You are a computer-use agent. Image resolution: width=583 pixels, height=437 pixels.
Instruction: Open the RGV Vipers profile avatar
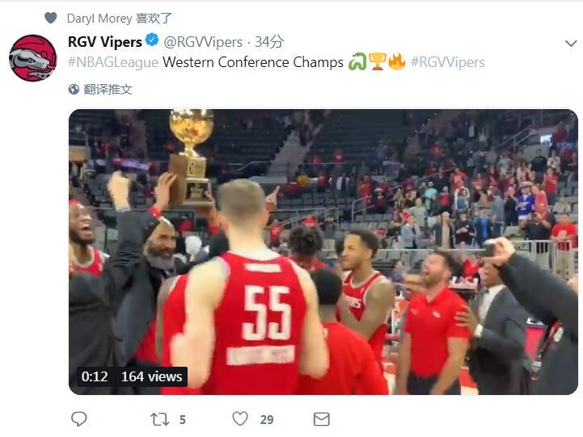pyautogui.click(x=32, y=58)
